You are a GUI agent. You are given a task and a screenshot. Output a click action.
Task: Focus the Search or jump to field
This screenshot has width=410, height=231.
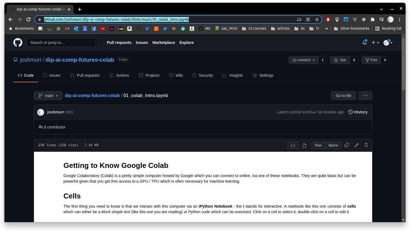pos(65,43)
